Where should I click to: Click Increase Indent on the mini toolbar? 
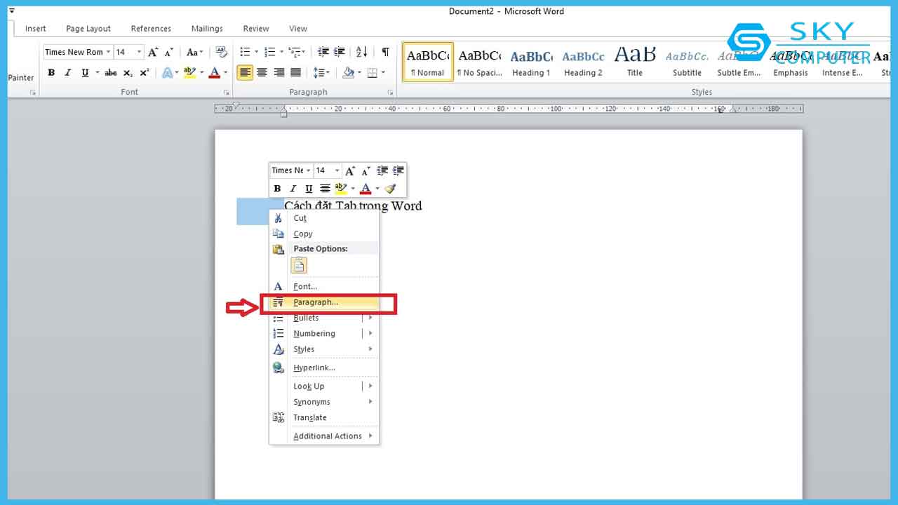pyautogui.click(x=398, y=170)
